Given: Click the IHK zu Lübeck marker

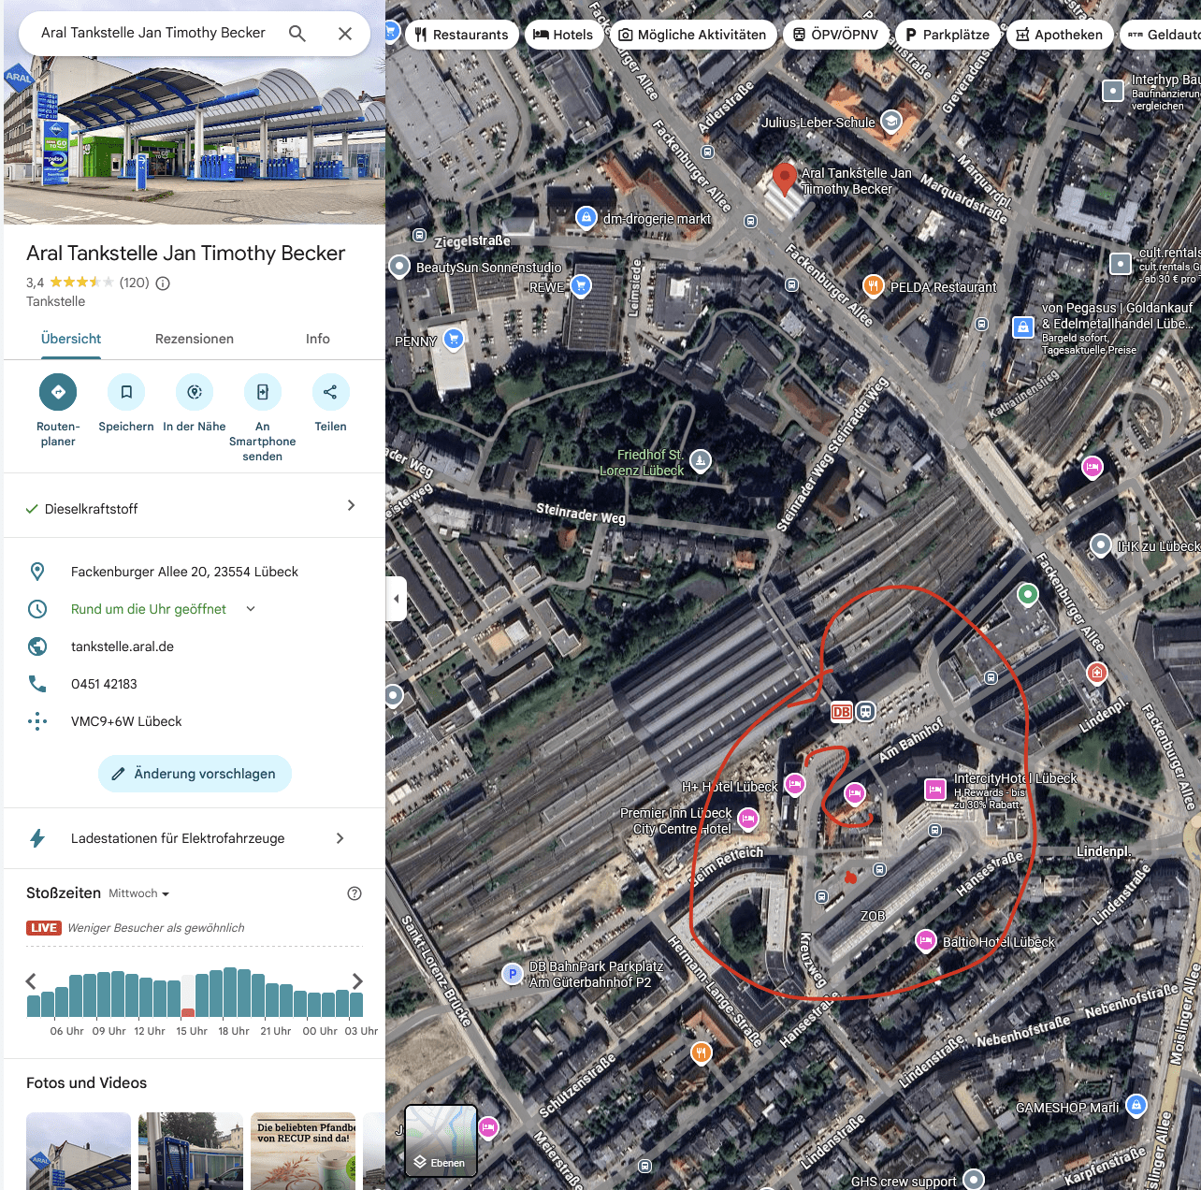Looking at the screenshot, I should (x=1101, y=544).
